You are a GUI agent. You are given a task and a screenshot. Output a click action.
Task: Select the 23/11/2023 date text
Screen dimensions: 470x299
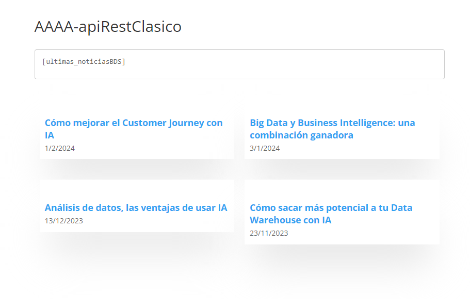tap(269, 233)
